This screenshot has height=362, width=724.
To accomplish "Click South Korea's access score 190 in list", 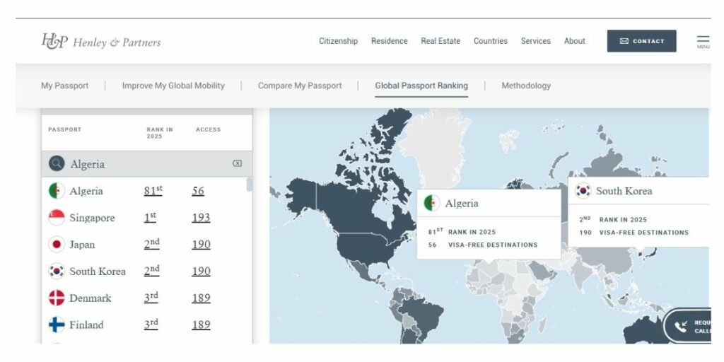I will 201,271.
